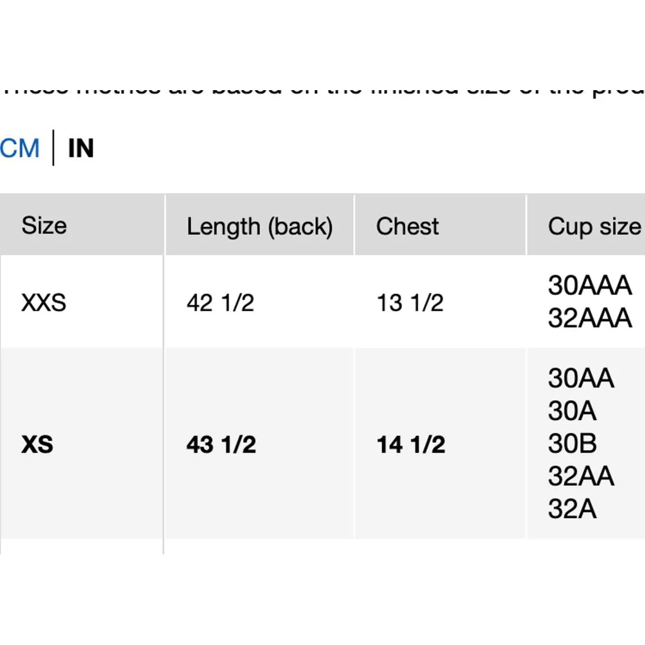Click the 14 1/2 chest value
The image size is (645, 645).
click(x=411, y=445)
